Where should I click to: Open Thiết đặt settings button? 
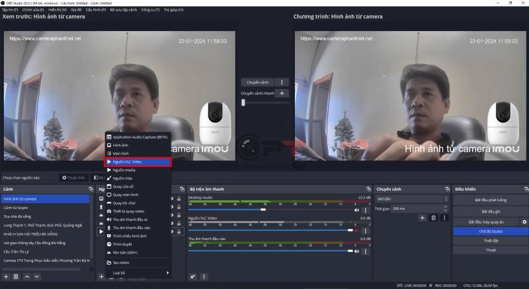point(491,241)
